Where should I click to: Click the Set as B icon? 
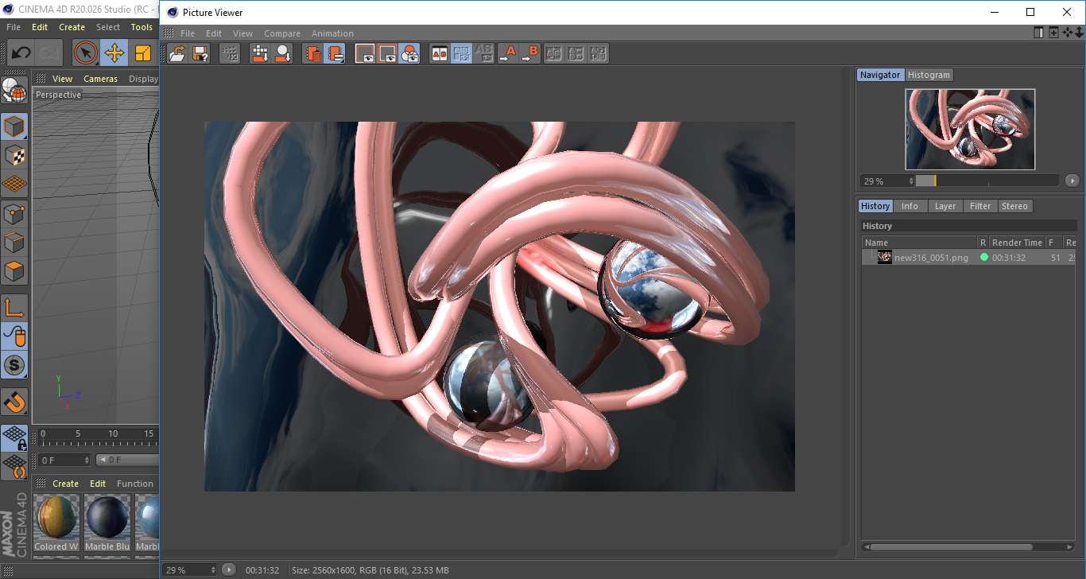pos(530,54)
